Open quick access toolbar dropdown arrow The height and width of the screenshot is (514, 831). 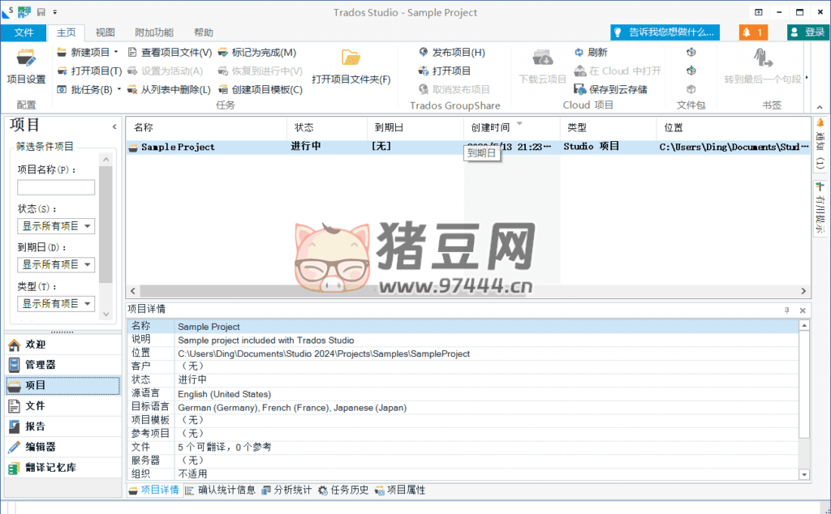tap(55, 11)
